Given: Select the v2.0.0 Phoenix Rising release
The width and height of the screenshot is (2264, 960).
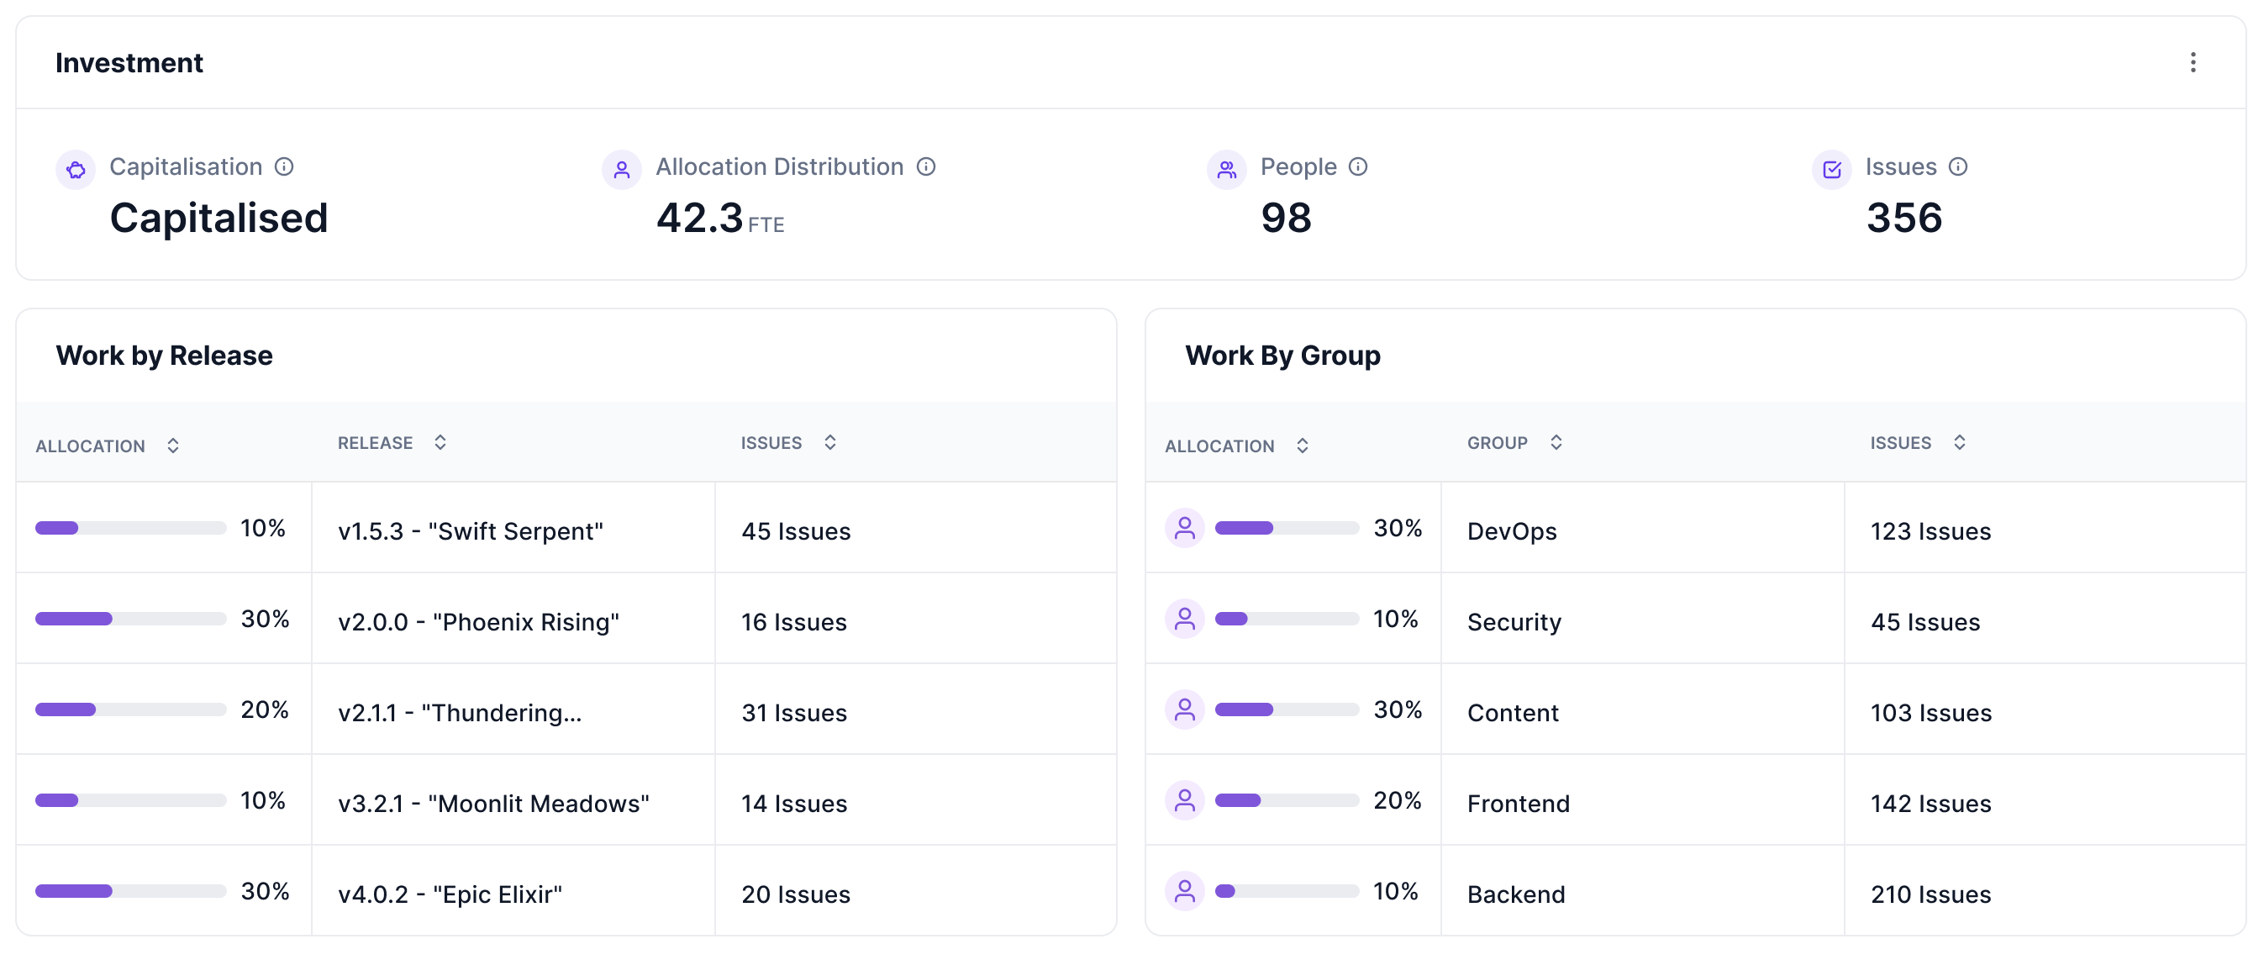Looking at the screenshot, I should coord(479,621).
